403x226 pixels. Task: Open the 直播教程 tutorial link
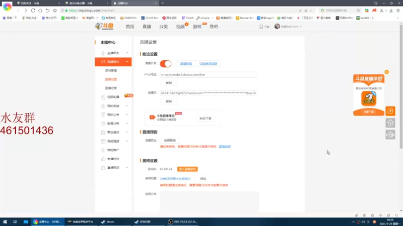click(186, 64)
